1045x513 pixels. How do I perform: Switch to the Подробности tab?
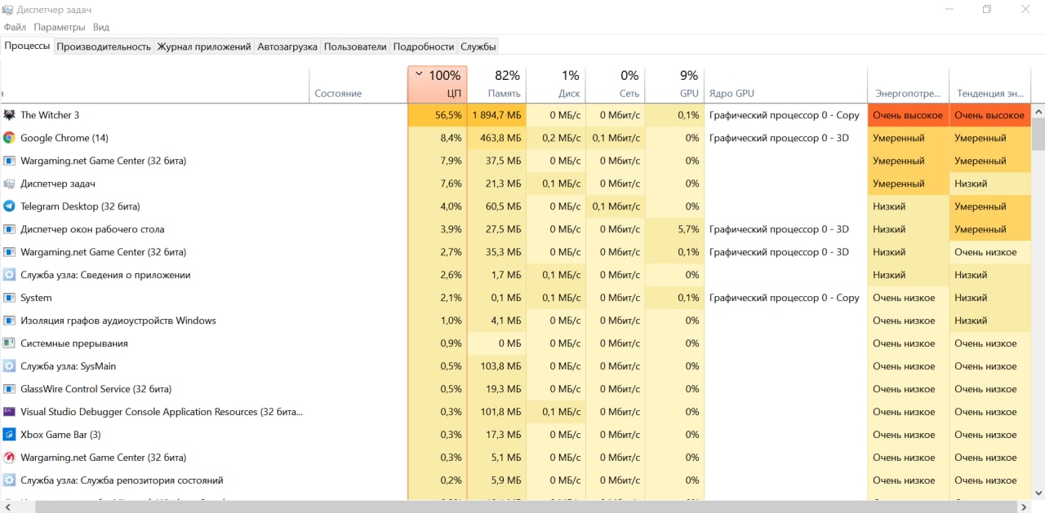pyautogui.click(x=424, y=46)
